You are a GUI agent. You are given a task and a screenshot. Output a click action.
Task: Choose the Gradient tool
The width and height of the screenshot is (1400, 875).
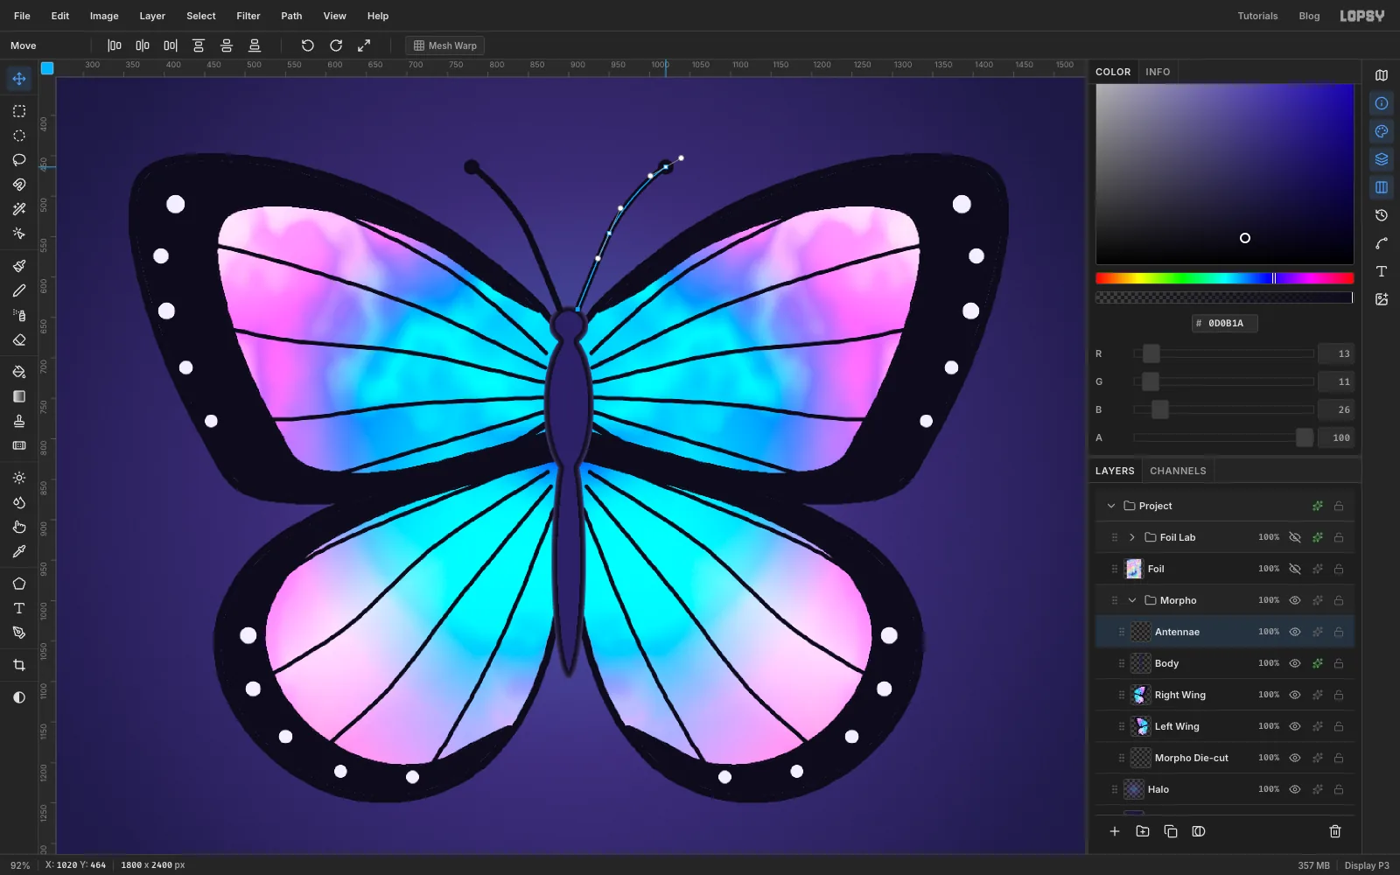[x=19, y=396]
